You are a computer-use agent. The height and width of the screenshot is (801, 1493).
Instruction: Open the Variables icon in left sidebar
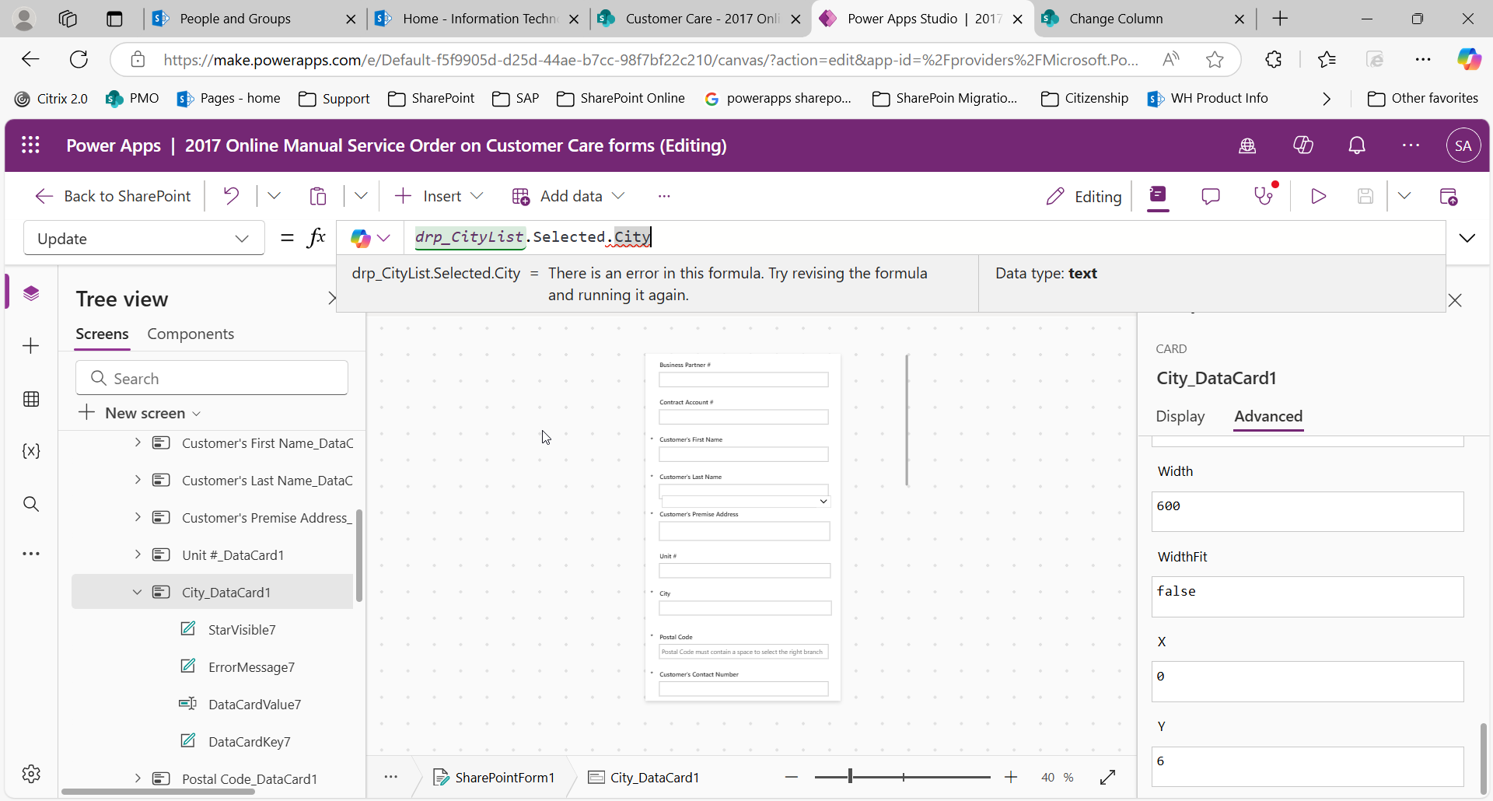click(x=31, y=451)
